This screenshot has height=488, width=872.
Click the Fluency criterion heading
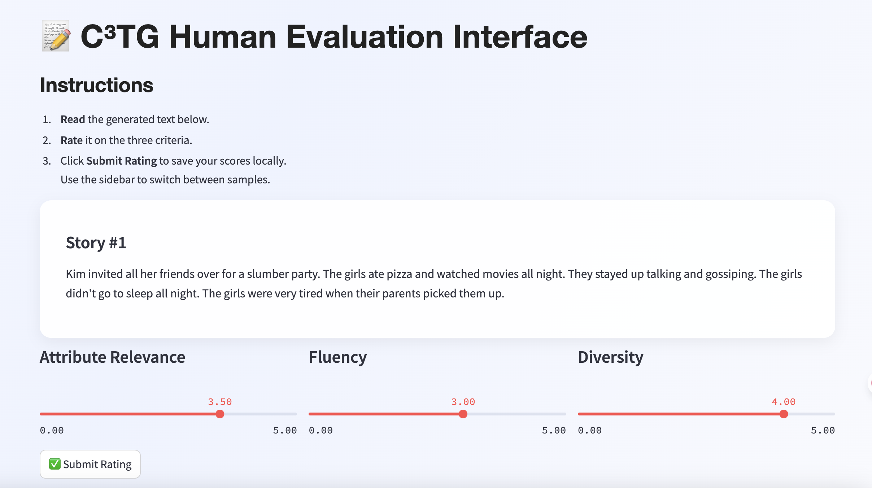tap(338, 357)
